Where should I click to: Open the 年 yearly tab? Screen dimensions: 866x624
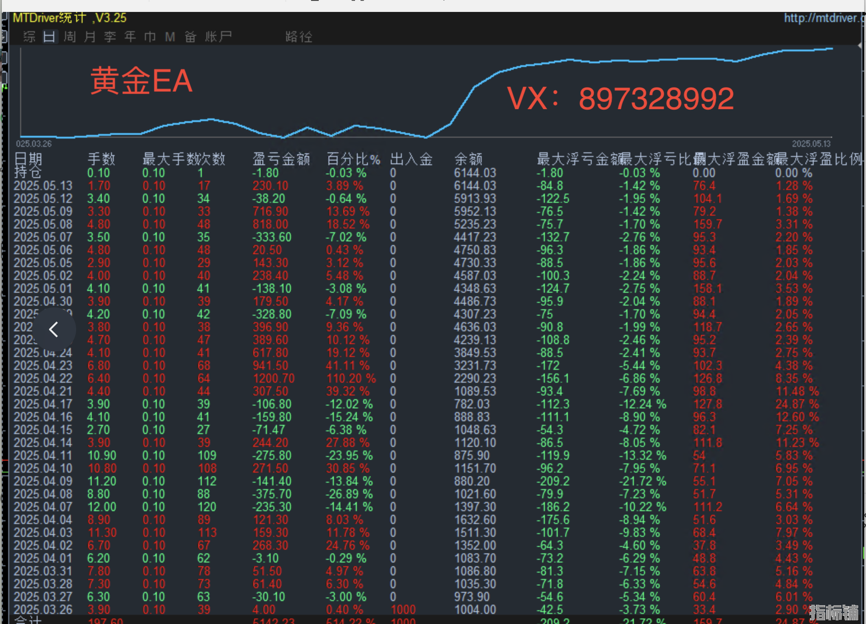point(130,36)
